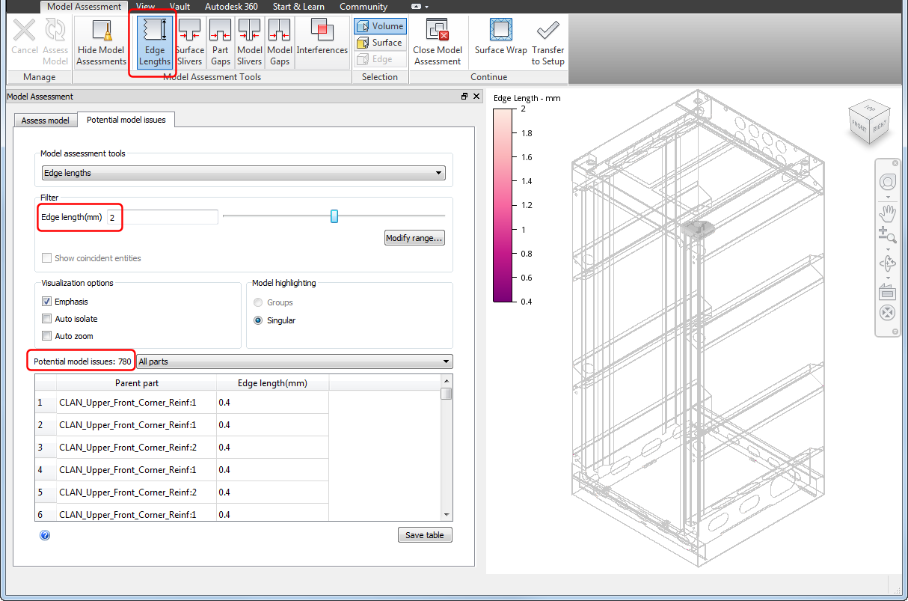The image size is (908, 601).
Task: Enable the Auto isolate checkbox
Action: tap(47, 319)
